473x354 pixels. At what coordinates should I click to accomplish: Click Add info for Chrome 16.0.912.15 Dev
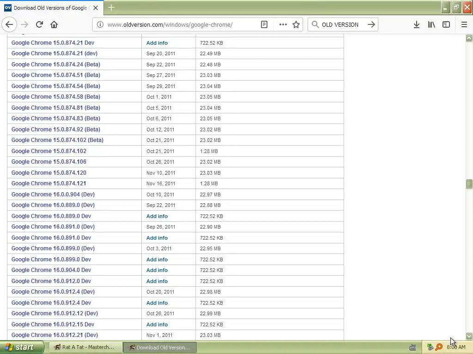[157, 324]
